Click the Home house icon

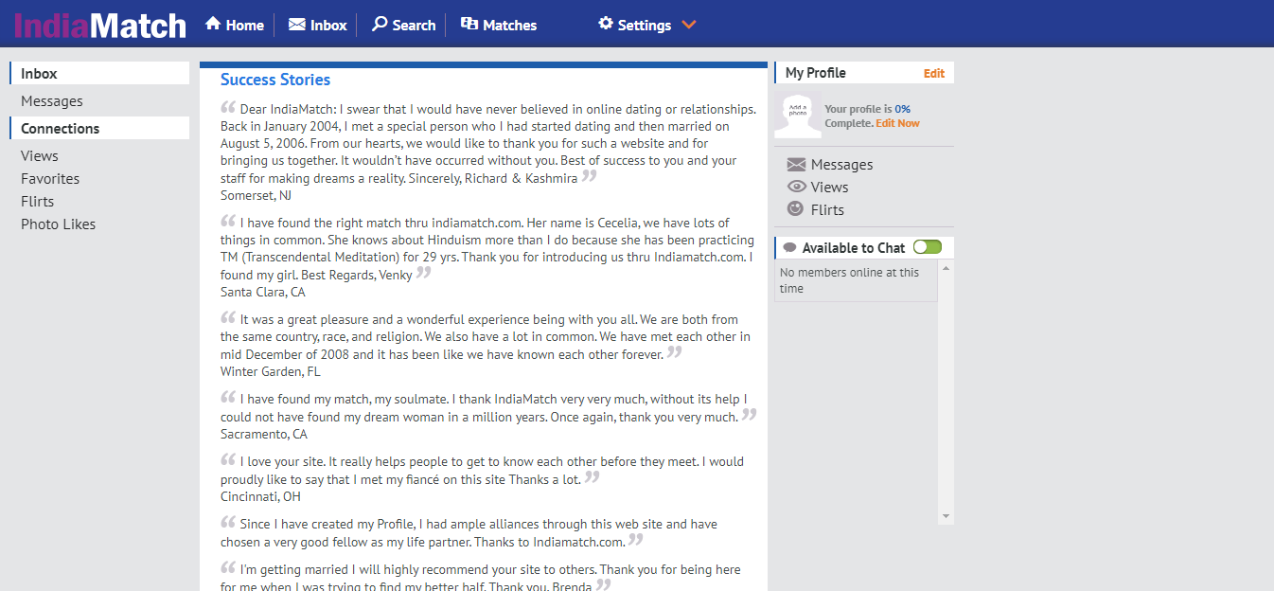pyautogui.click(x=213, y=24)
